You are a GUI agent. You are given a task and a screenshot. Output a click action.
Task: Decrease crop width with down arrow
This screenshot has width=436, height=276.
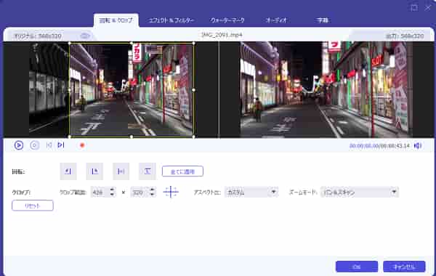[x=112, y=195]
